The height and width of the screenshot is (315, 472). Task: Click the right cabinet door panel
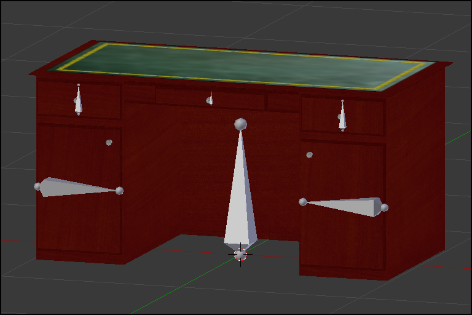click(x=343, y=205)
